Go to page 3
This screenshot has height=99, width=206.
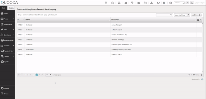31,75
